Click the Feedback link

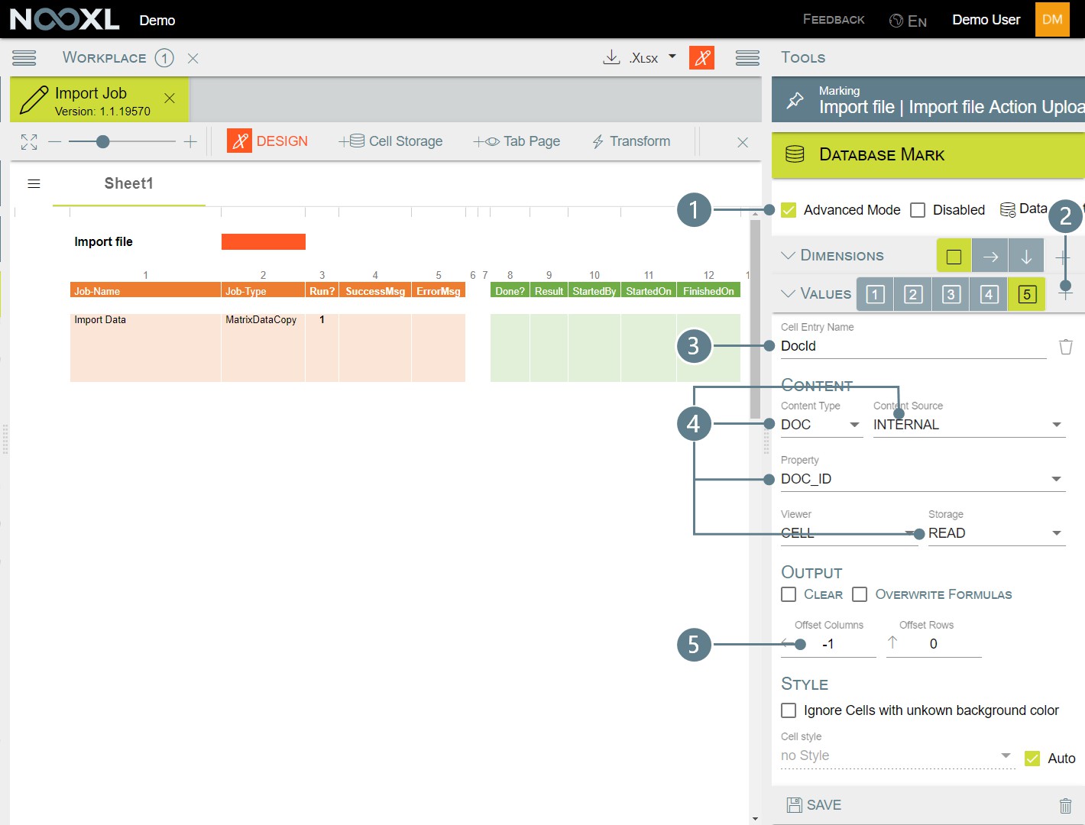tap(834, 19)
